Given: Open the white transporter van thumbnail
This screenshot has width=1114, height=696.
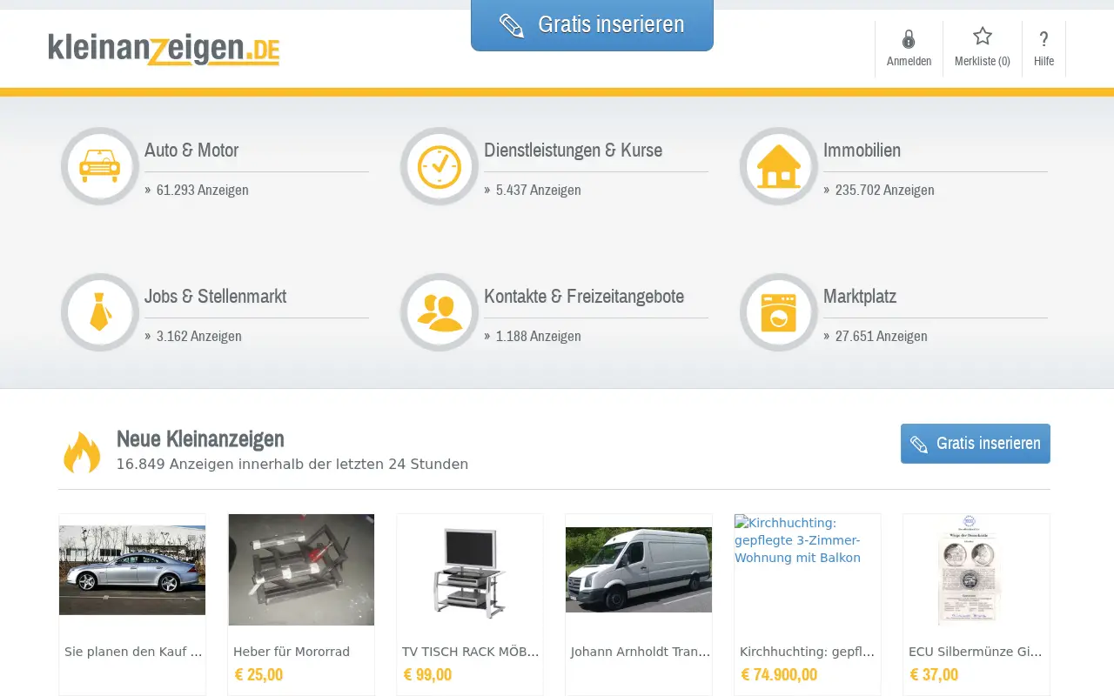Looking at the screenshot, I should pos(639,570).
